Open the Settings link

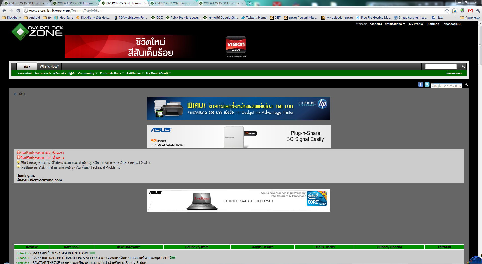tap(433, 24)
